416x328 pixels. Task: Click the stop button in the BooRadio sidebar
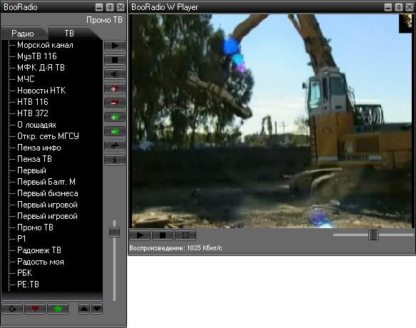[x=115, y=60]
